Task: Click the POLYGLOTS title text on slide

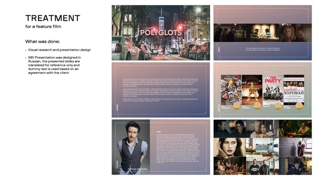Action: click(161, 33)
